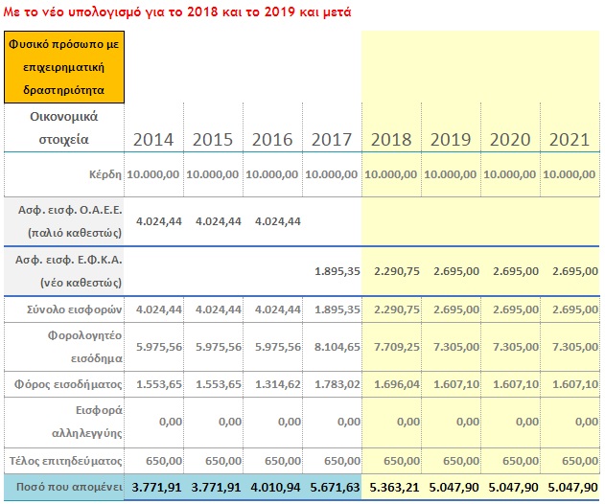Click Σύνολο εισφορών value 2.290,75 for 2018

coord(397,309)
